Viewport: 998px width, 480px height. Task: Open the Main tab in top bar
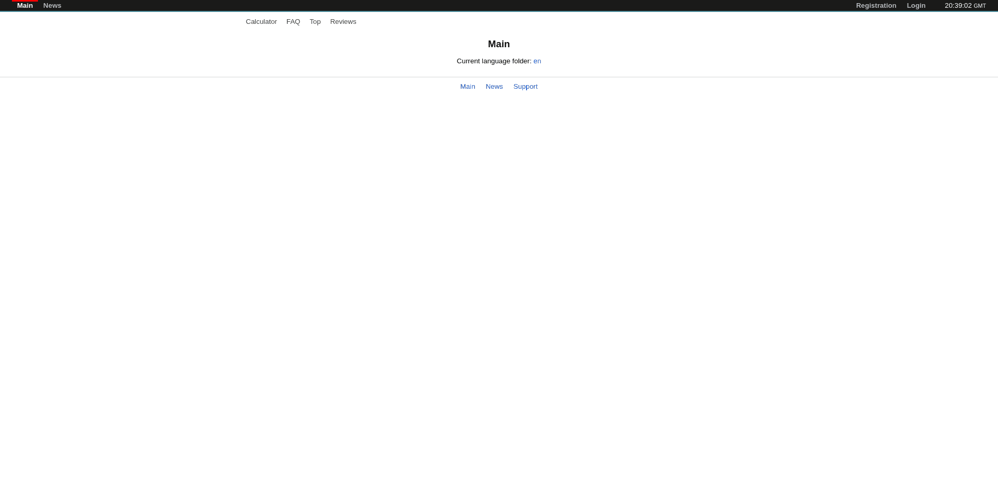pyautogui.click(x=25, y=6)
